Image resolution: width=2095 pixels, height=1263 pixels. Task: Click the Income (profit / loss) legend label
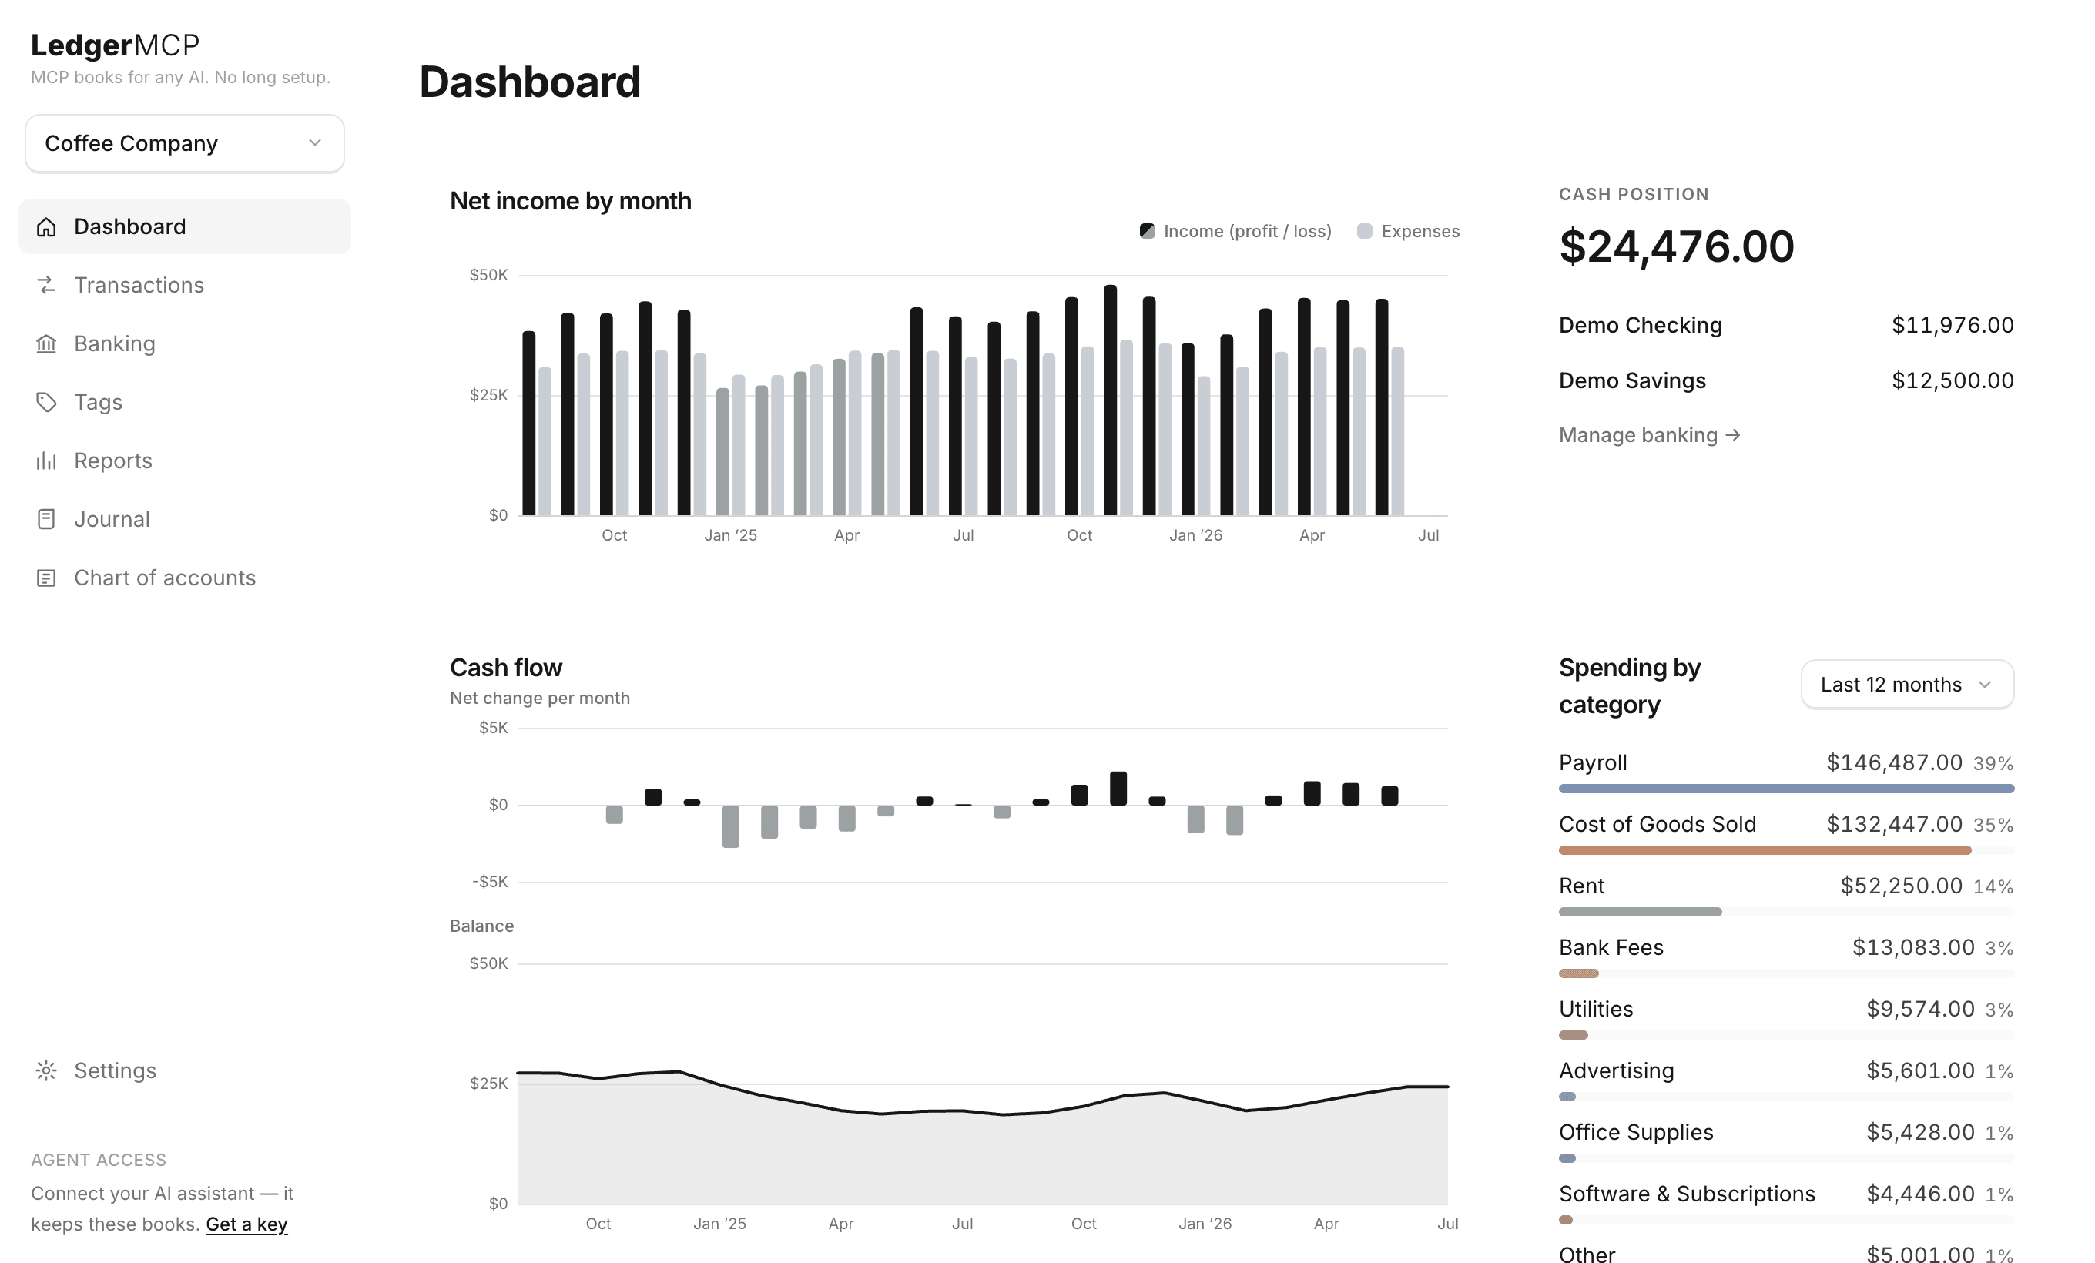tap(1247, 232)
